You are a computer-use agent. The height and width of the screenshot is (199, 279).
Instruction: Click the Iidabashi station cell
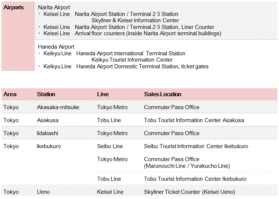(x=47, y=133)
